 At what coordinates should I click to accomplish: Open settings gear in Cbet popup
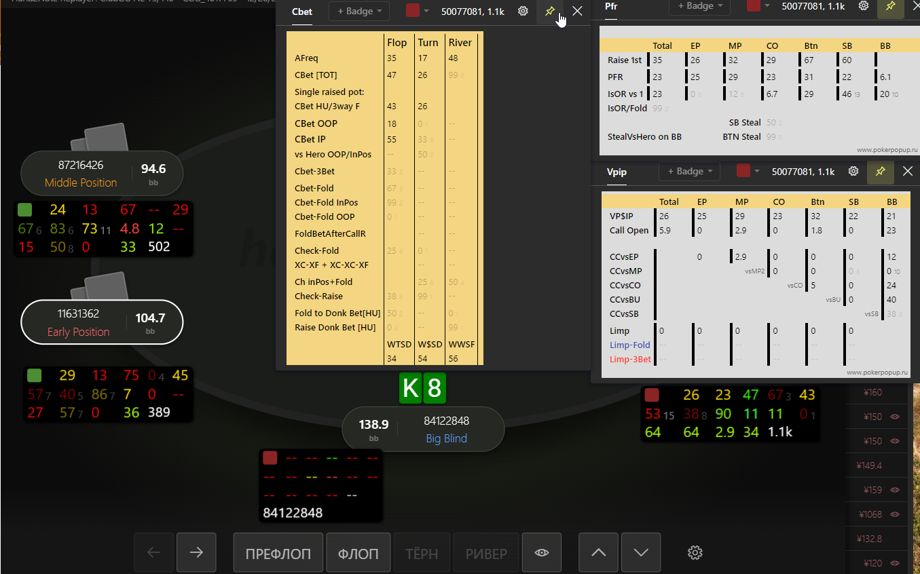click(523, 11)
